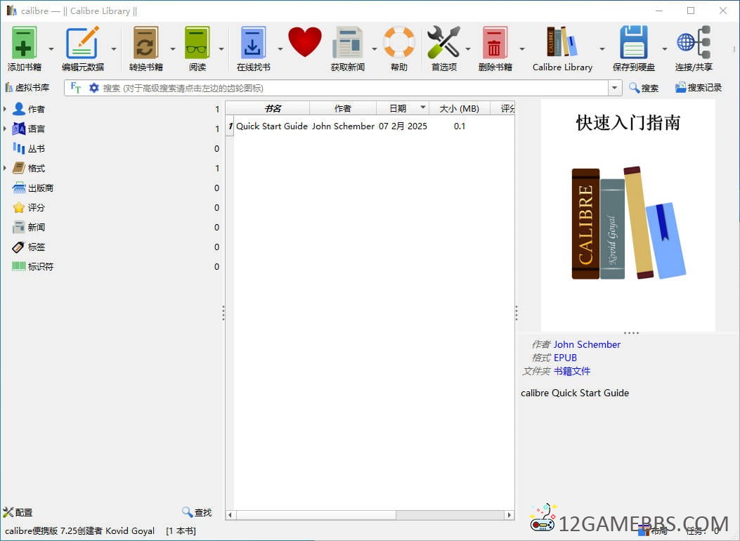Viewport: 740px width, 541px height.
Task: Click the search input field
Action: 354,88
